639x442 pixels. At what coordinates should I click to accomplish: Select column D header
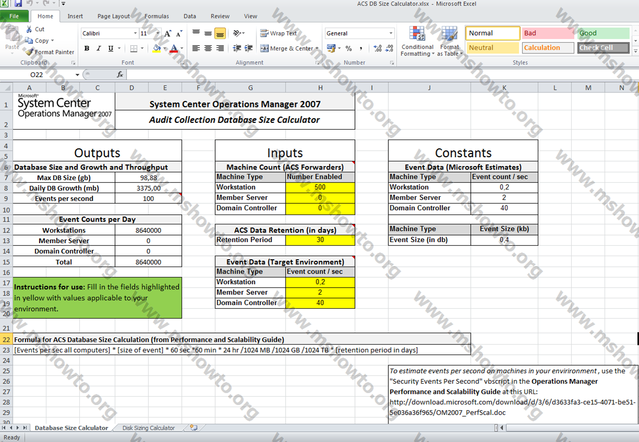click(x=131, y=87)
